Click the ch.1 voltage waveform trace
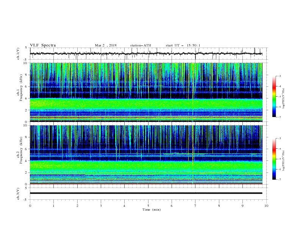Screen dimensions: 300x231 click(x=146, y=54)
